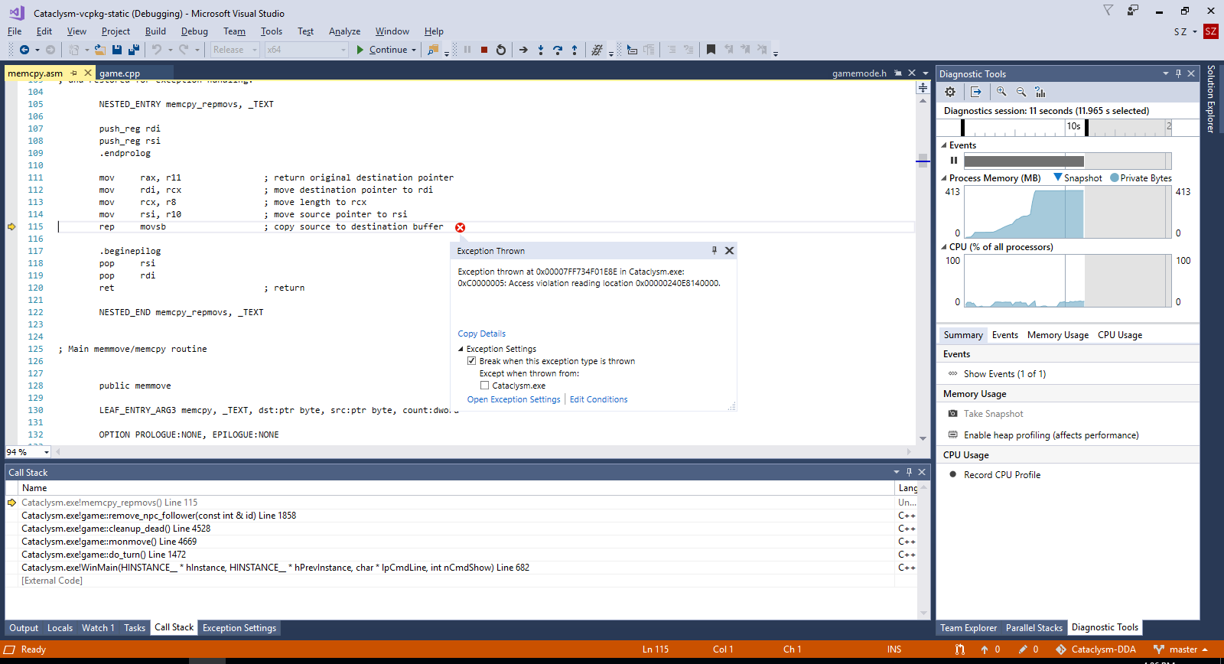Click the diagnostics Select Tools export icon

[x=976, y=92]
